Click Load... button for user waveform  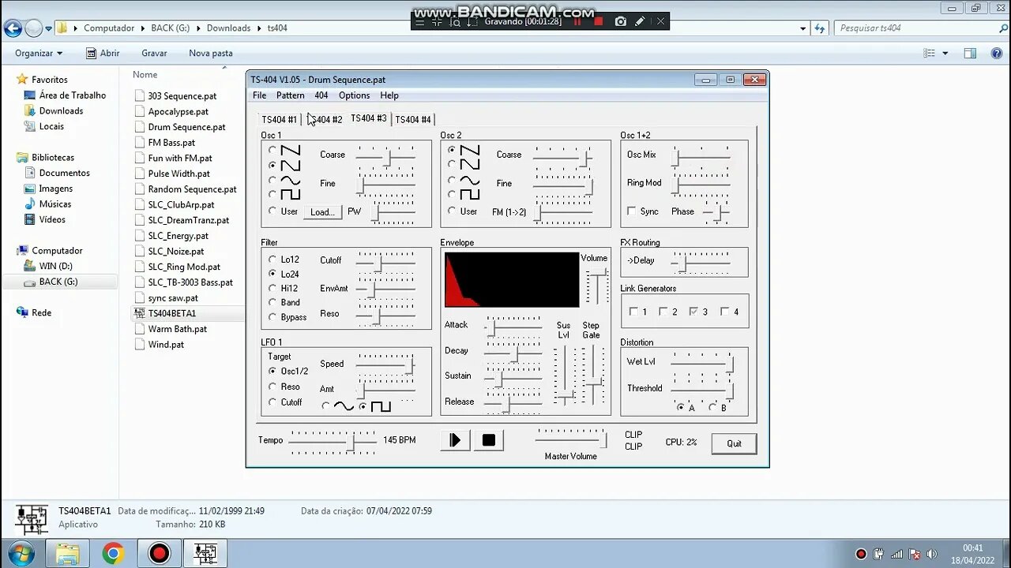[322, 211]
